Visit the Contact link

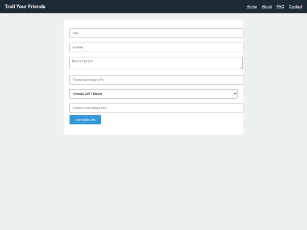pos(296,7)
